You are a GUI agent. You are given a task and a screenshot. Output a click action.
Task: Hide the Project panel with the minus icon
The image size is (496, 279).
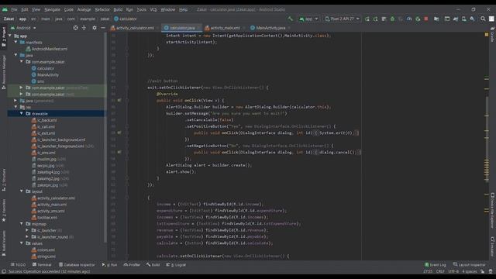click(103, 28)
